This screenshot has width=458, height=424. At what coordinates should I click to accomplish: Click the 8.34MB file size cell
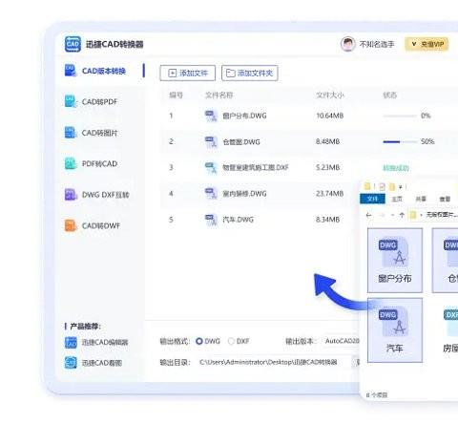pos(327,220)
